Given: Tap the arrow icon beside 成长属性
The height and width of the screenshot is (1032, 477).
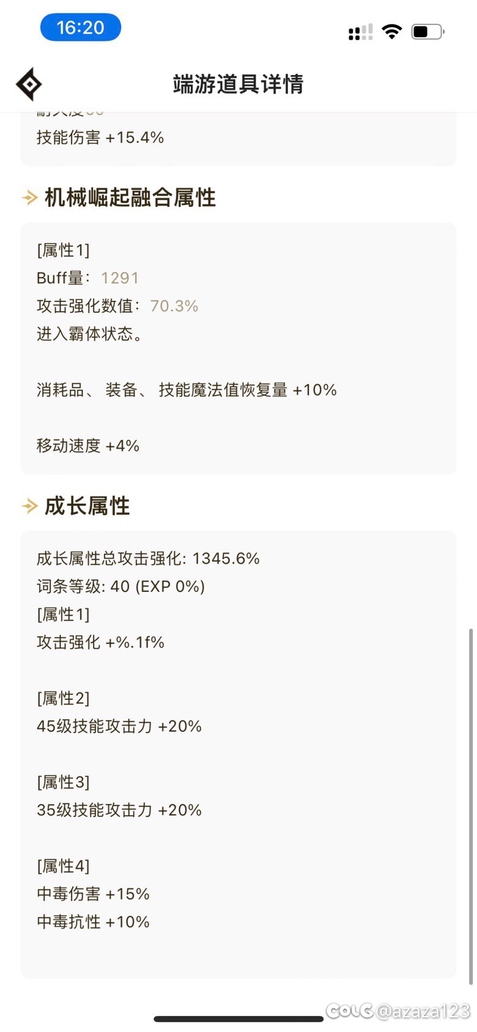Looking at the screenshot, I should tap(29, 506).
